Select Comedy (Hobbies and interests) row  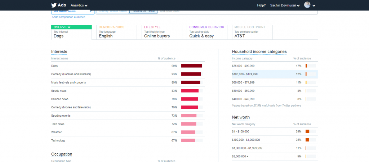click(x=128, y=74)
